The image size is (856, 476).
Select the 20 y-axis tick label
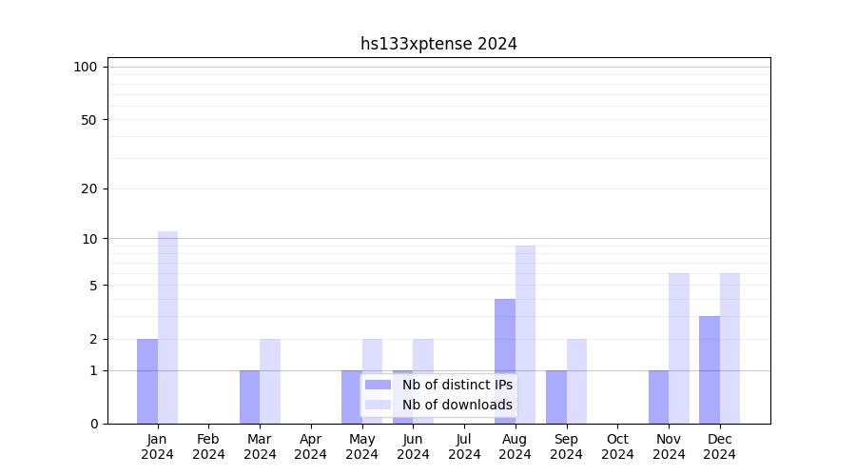coord(89,188)
